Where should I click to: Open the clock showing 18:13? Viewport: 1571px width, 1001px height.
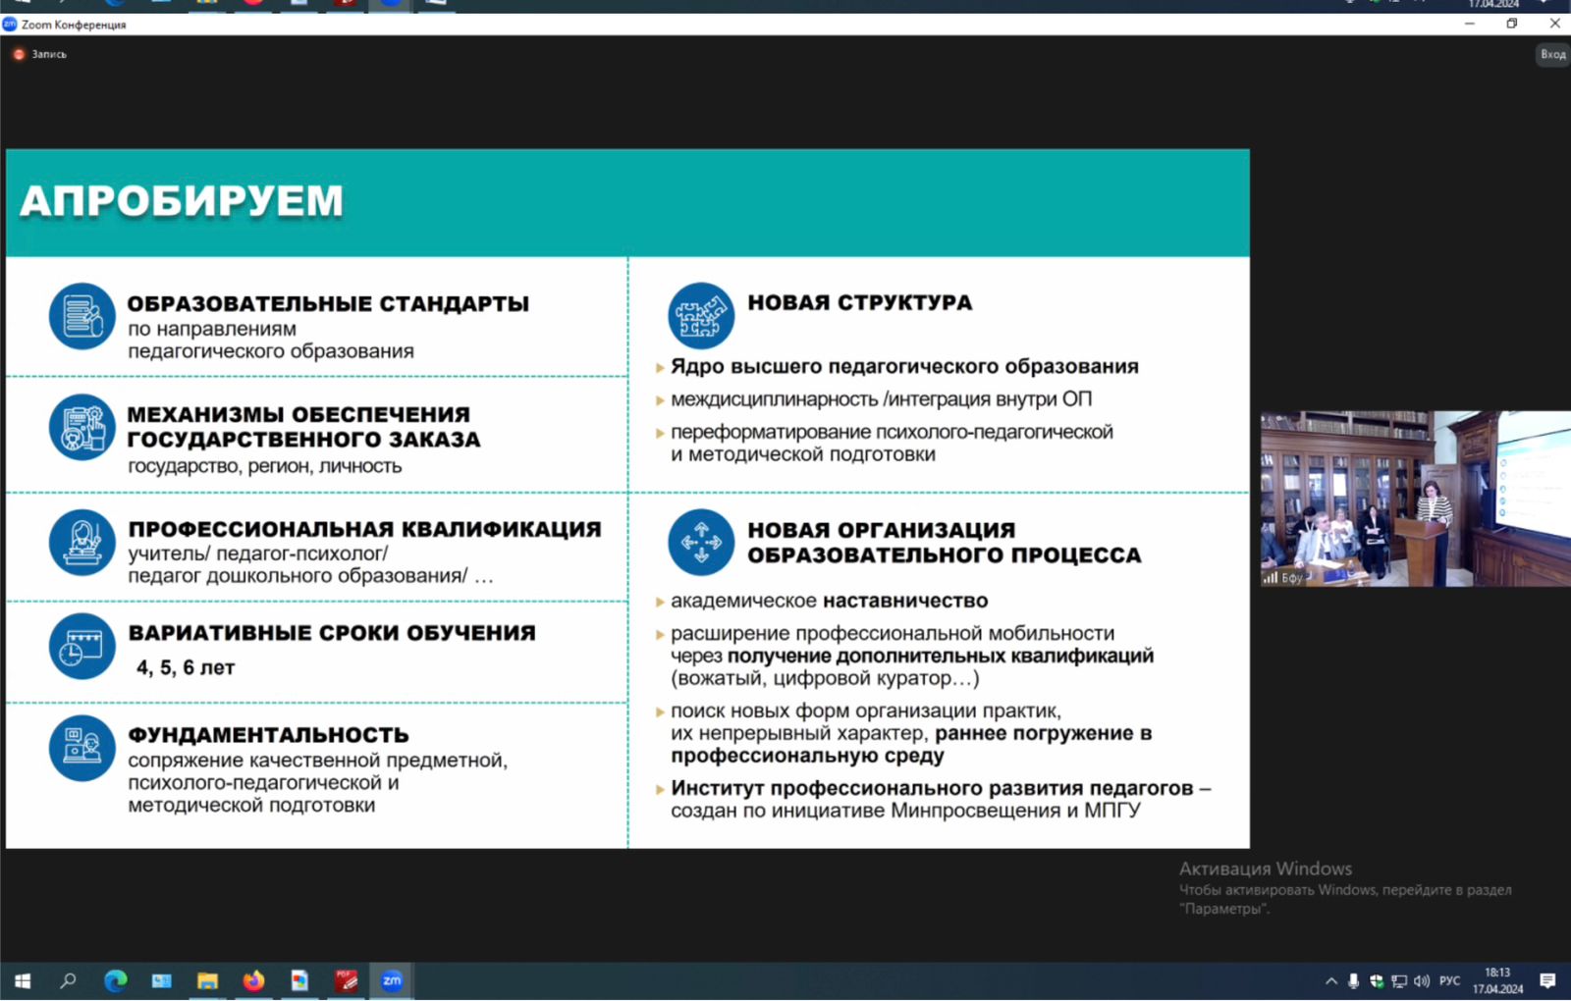[x=1497, y=980]
